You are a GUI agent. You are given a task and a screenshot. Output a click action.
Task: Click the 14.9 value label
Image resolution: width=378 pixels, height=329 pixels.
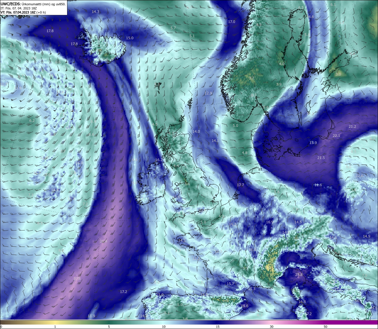pyautogui.click(x=366, y=236)
